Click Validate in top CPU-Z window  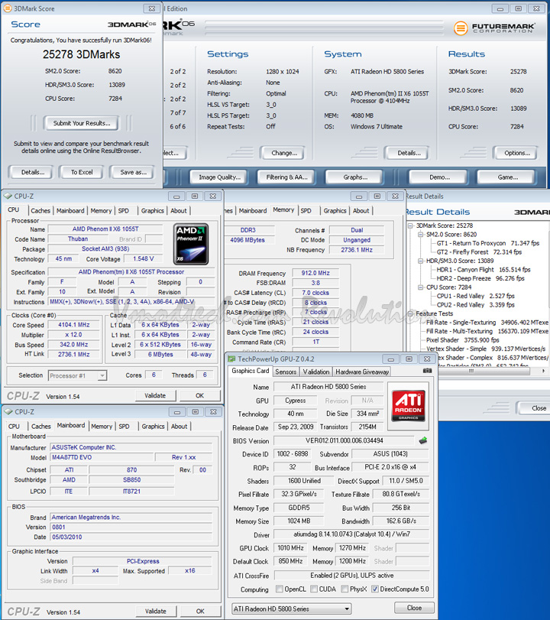coord(155,395)
